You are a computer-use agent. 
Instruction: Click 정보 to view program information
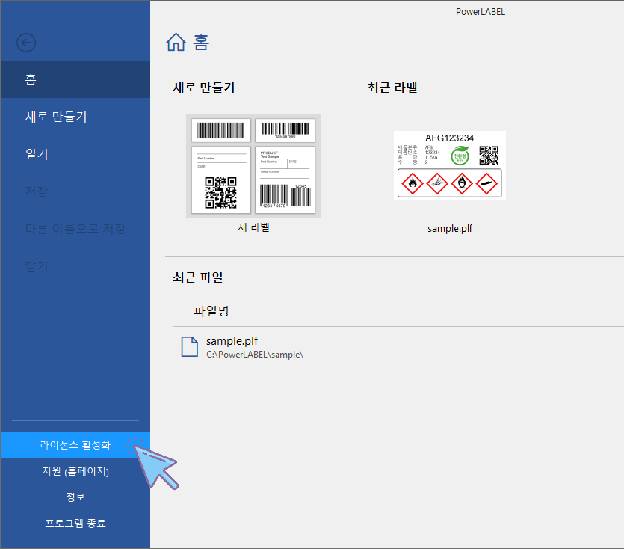tap(75, 497)
